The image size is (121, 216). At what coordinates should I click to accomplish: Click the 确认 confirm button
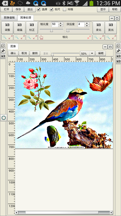point(13,53)
